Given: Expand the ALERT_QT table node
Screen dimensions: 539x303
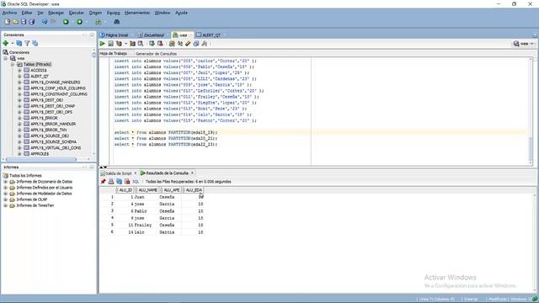Looking at the screenshot, I should (19, 77).
